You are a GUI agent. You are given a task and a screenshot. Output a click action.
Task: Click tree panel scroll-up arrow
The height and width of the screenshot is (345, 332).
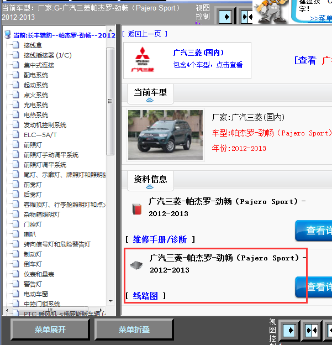110,30
